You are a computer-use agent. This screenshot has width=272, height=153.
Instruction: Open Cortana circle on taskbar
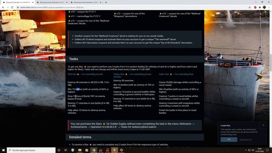click(x=59, y=150)
